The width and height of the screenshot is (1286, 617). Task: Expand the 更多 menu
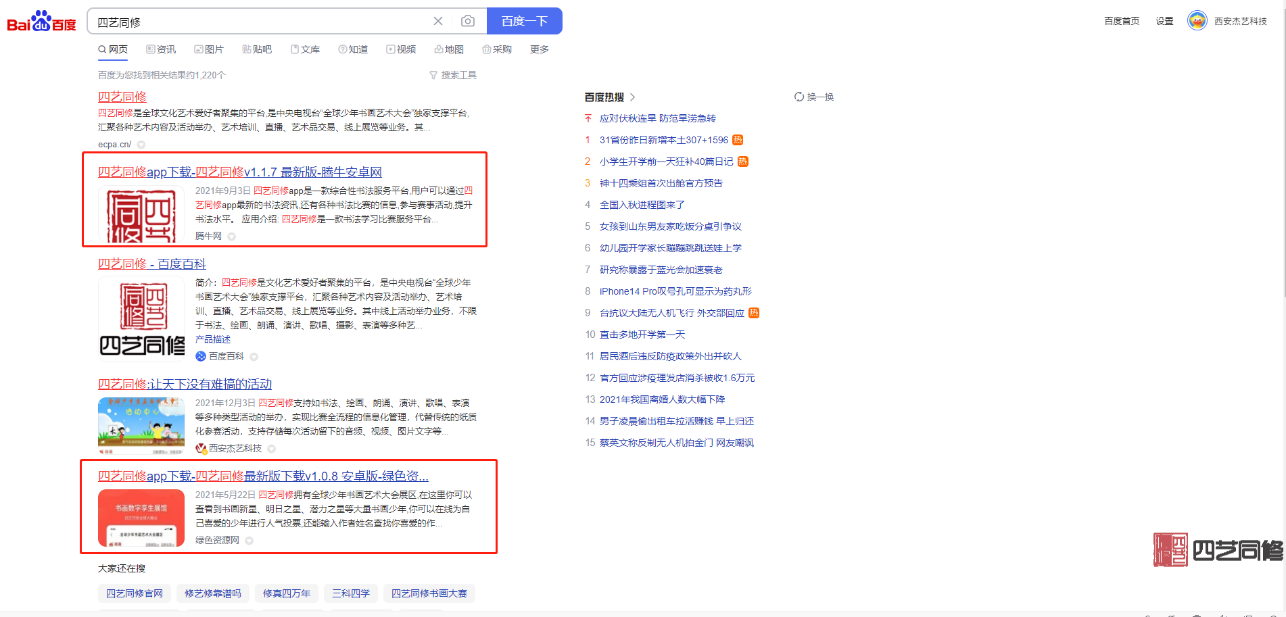pyautogui.click(x=540, y=49)
